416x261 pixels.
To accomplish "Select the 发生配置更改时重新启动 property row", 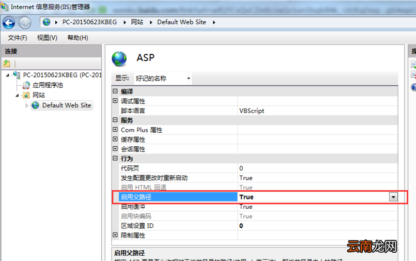I will [x=258, y=178].
